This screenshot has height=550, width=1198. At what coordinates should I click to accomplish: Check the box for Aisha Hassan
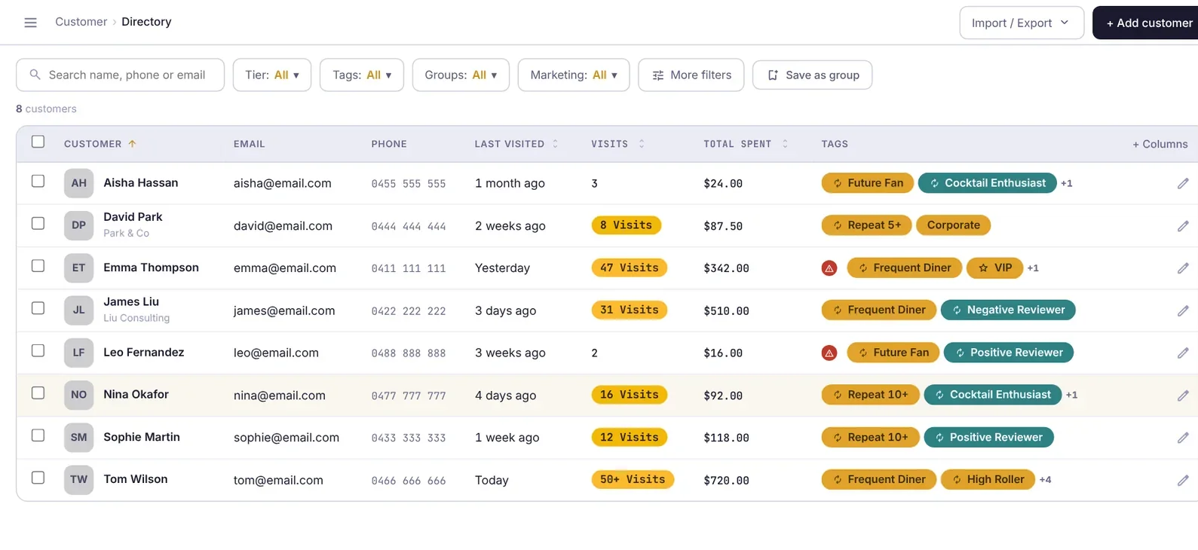[38, 181]
